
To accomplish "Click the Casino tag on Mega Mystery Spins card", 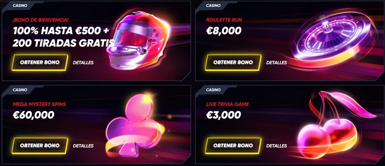I will point(20,90).
